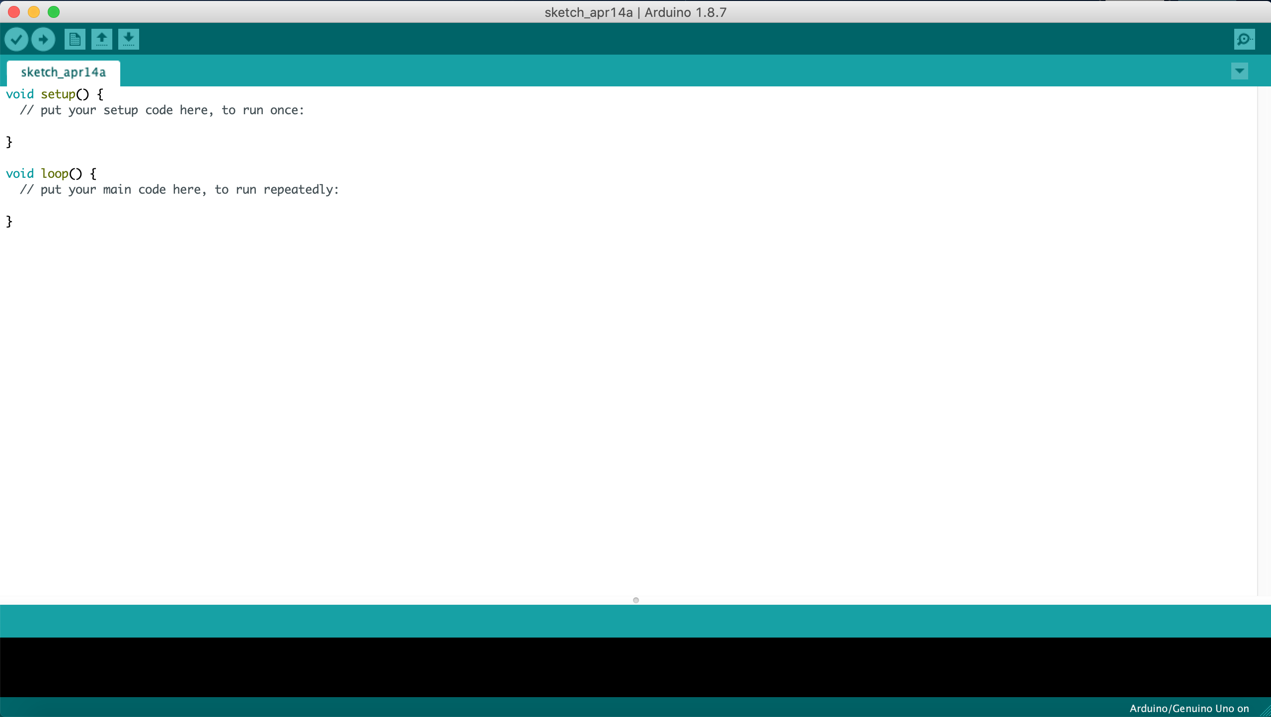
Task: Click the setup code comment line
Action: [x=162, y=110]
